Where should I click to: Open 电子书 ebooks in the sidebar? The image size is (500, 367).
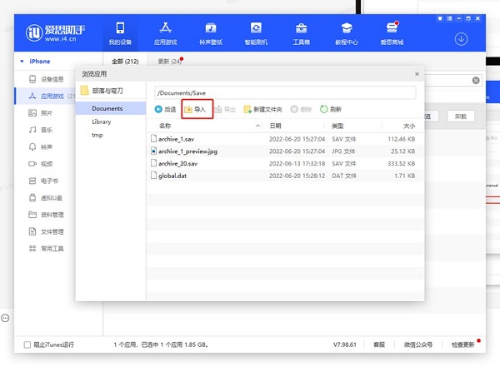point(43,181)
